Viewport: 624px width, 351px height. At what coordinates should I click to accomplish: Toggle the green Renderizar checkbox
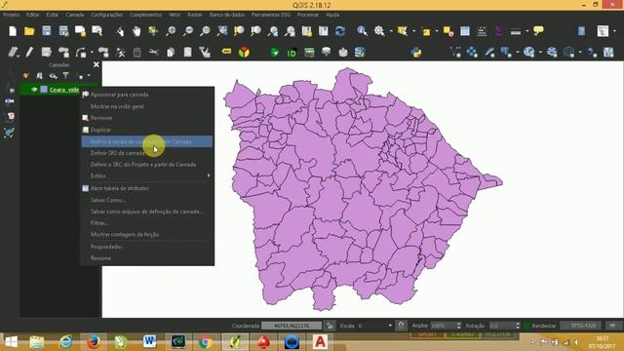[x=526, y=326]
